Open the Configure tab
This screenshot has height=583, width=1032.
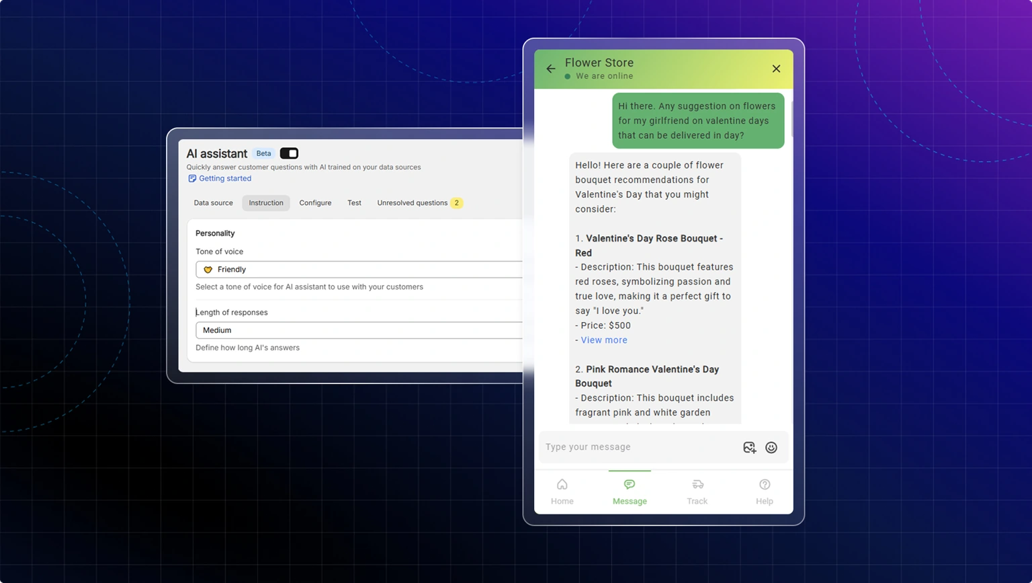(x=315, y=203)
